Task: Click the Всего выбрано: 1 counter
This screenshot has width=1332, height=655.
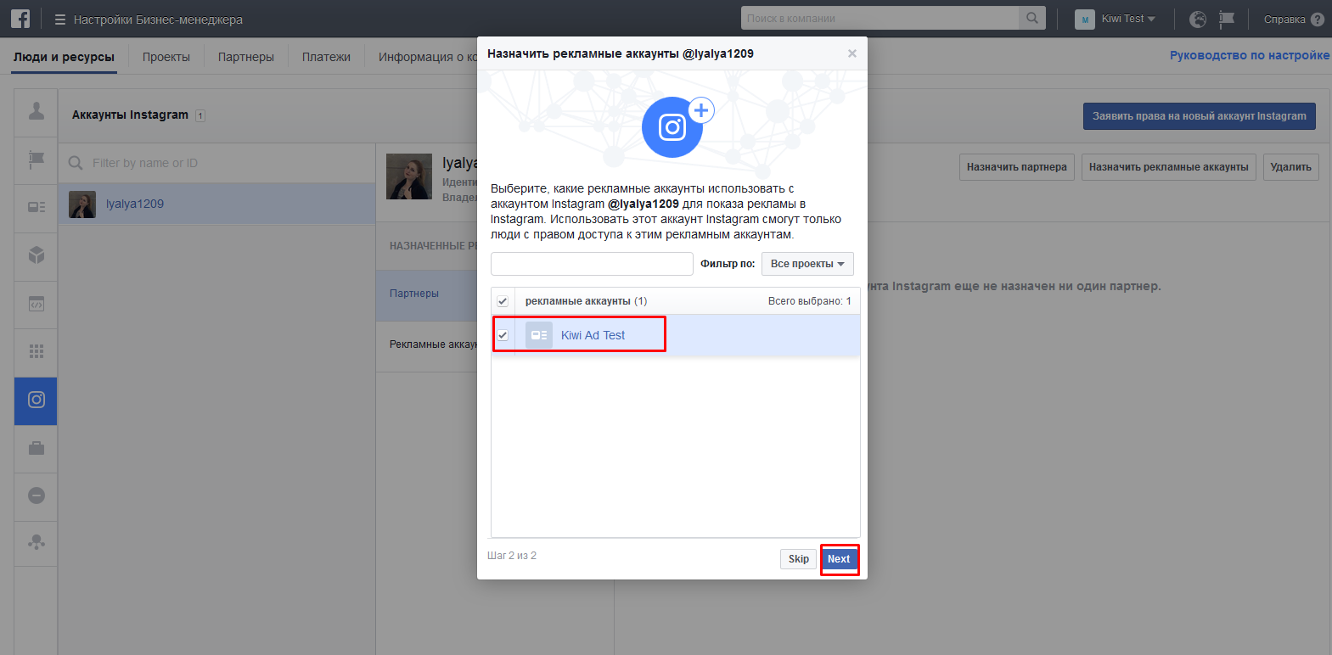Action: [x=809, y=301]
